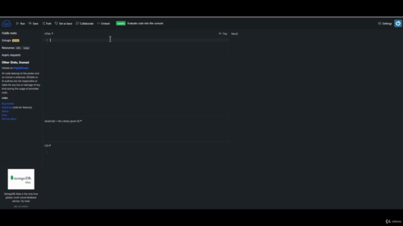Viewport: 403px width, 226px height.
Task: Click the Udemy logo watermark
Action: click(x=394, y=221)
